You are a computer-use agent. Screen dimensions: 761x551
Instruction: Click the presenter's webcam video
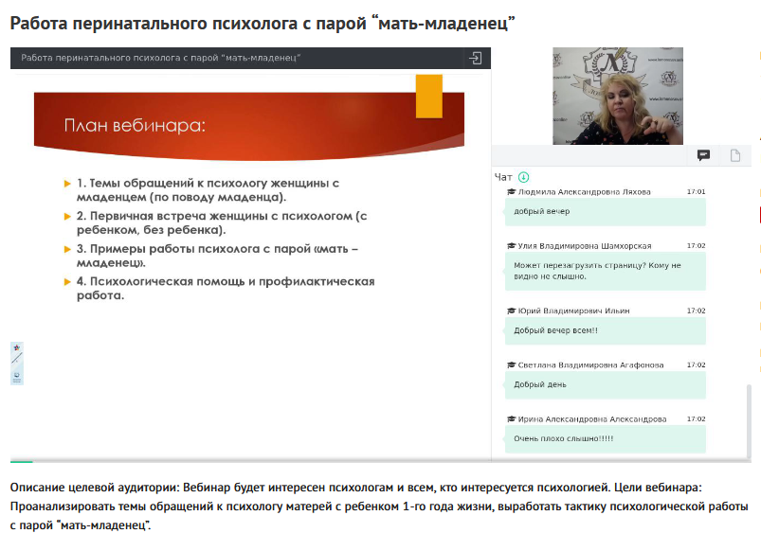(x=617, y=95)
